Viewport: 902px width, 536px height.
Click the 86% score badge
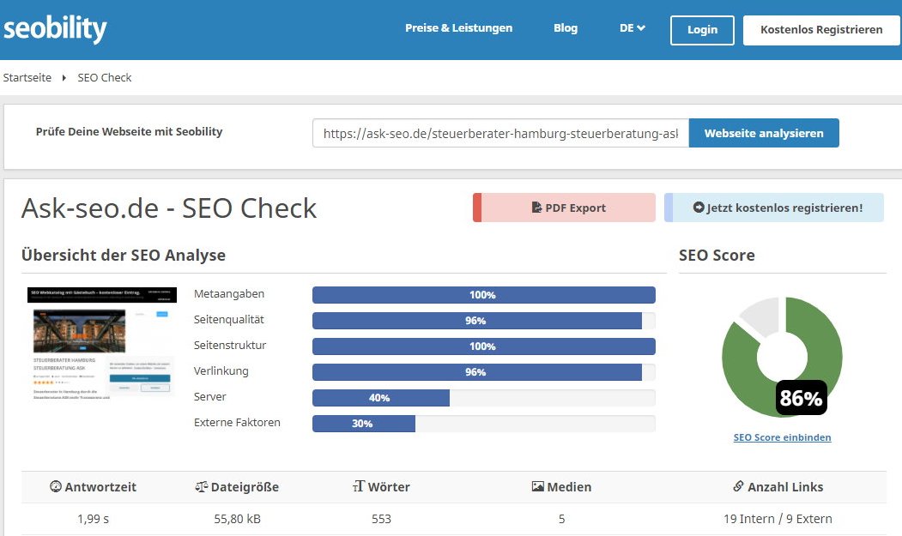click(802, 397)
